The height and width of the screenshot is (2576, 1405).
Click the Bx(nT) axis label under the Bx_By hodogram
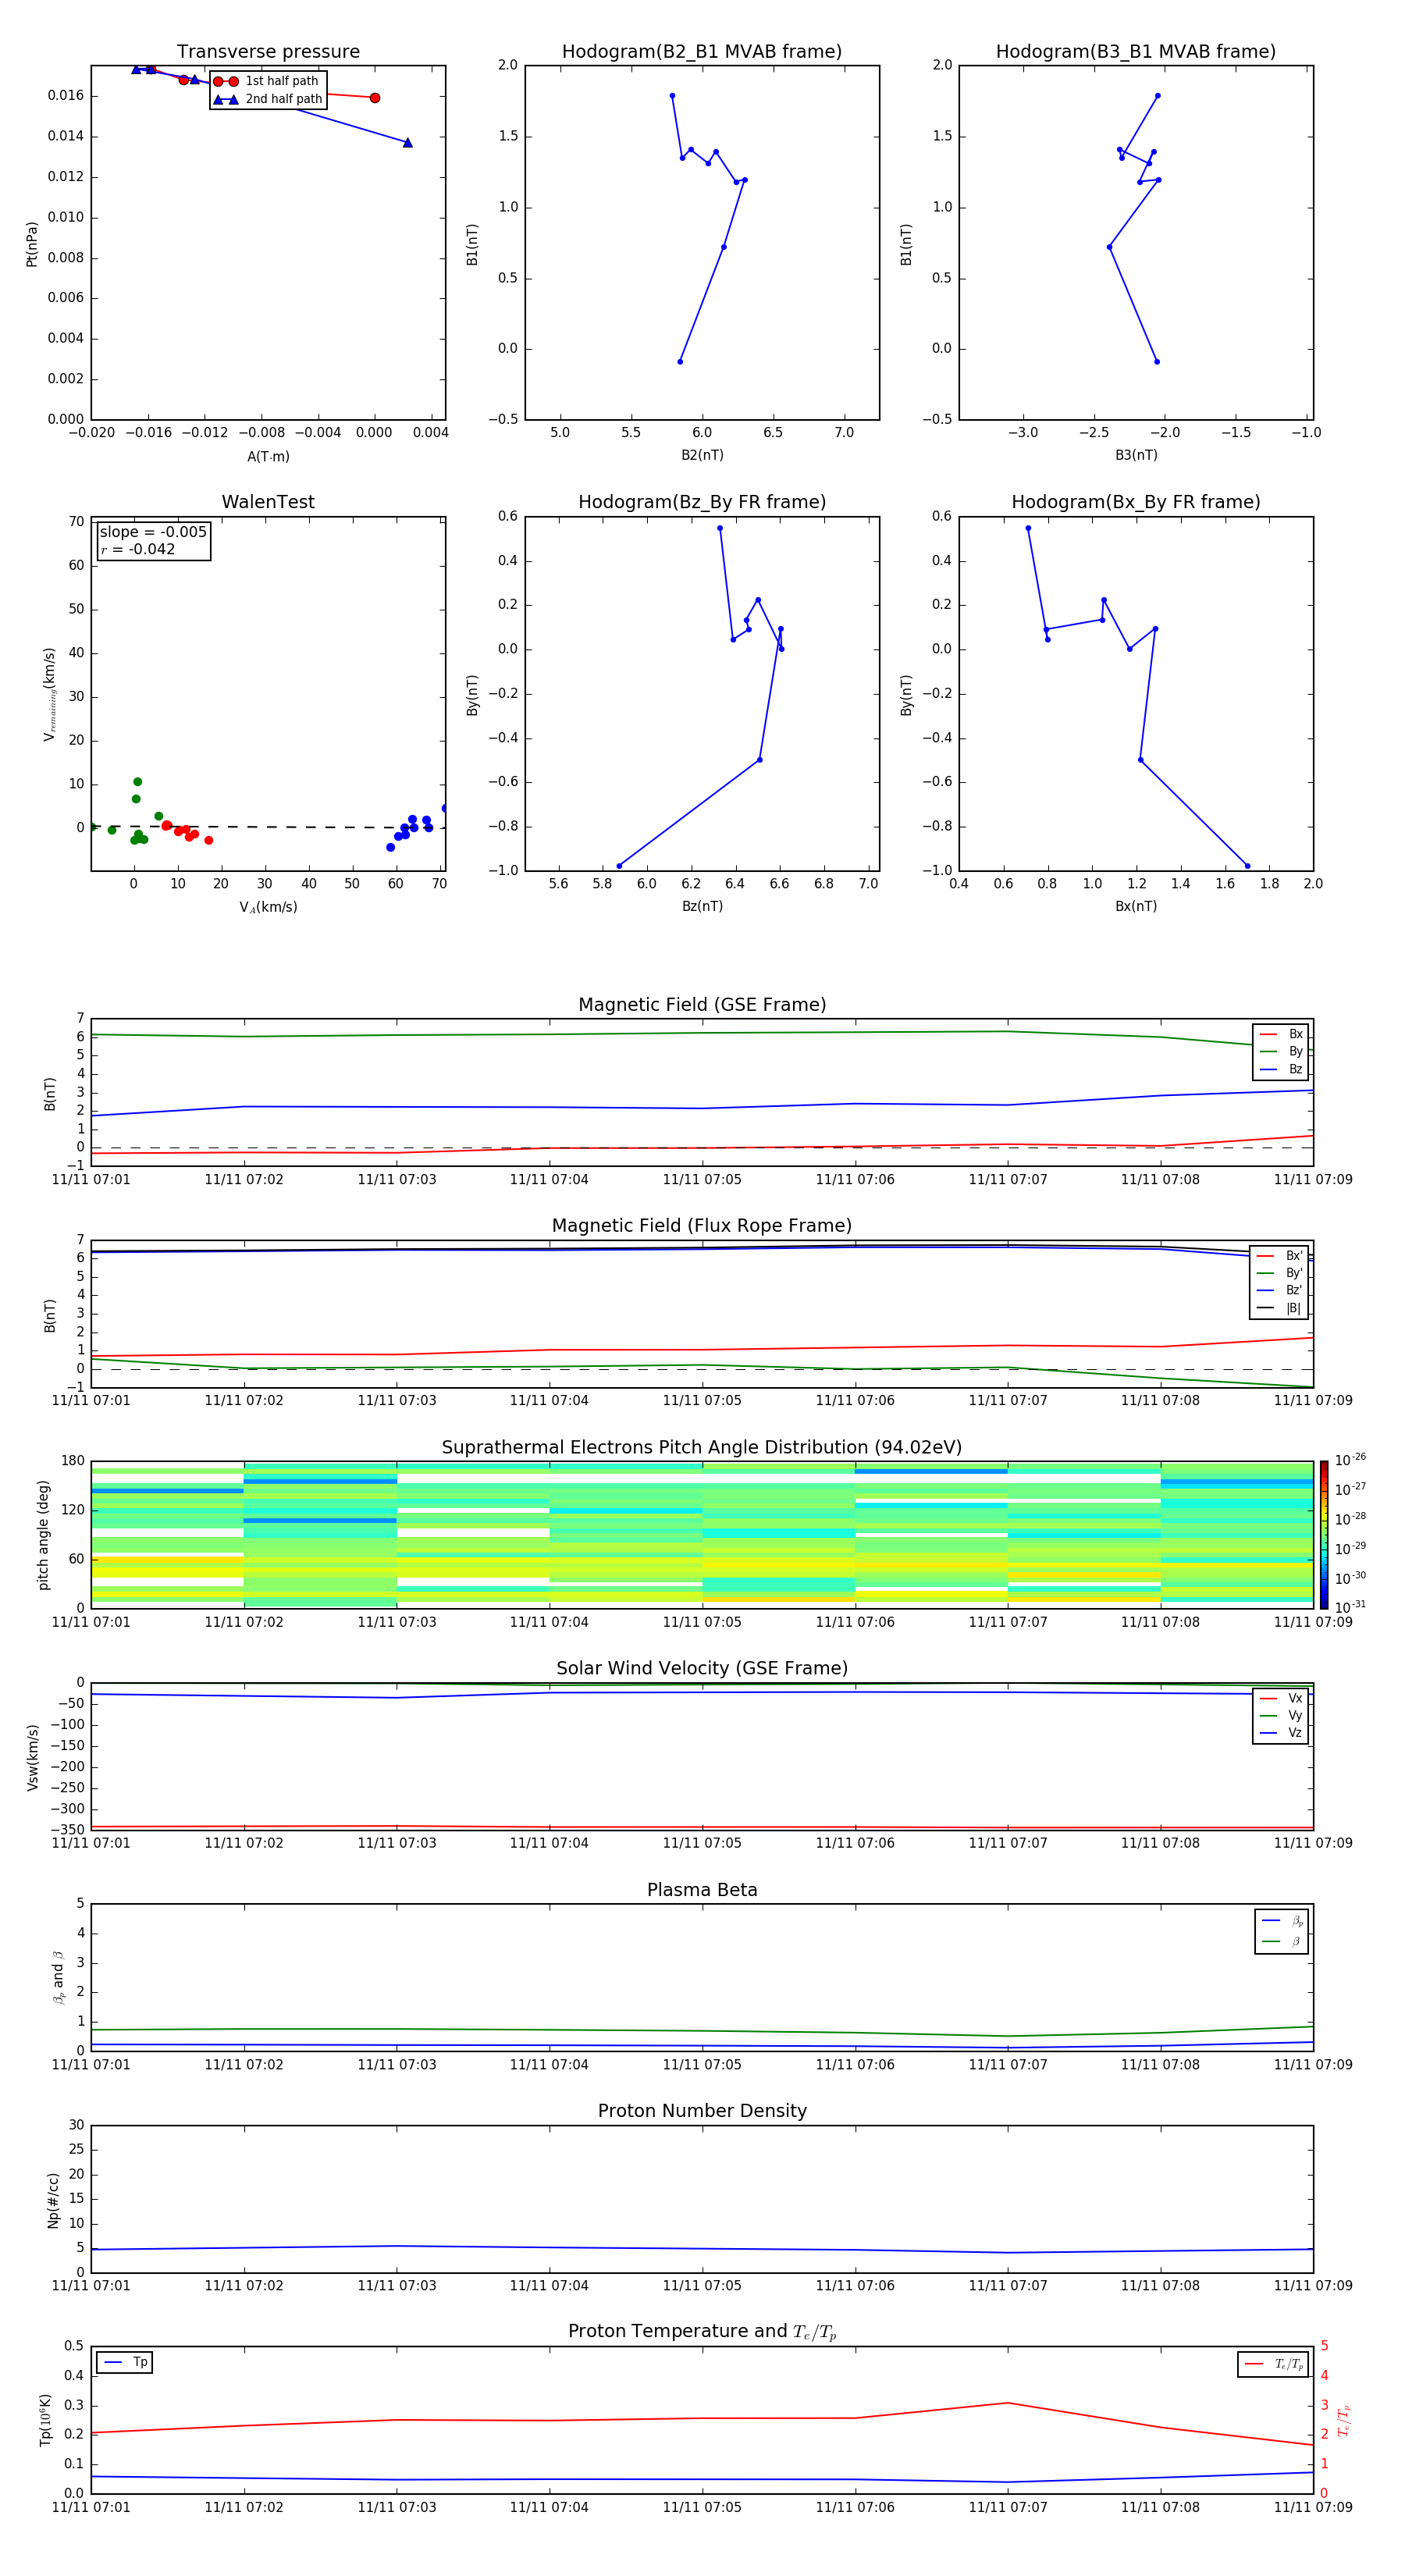1135,906
